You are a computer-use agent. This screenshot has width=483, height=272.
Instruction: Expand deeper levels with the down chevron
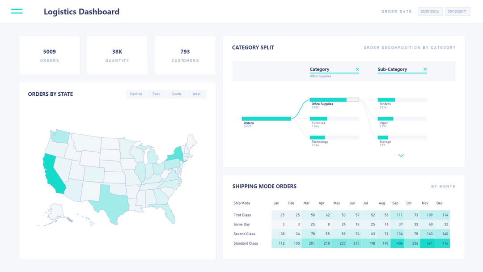click(401, 155)
